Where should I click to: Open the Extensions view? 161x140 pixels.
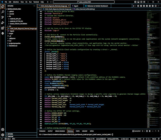click(x=3, y=29)
